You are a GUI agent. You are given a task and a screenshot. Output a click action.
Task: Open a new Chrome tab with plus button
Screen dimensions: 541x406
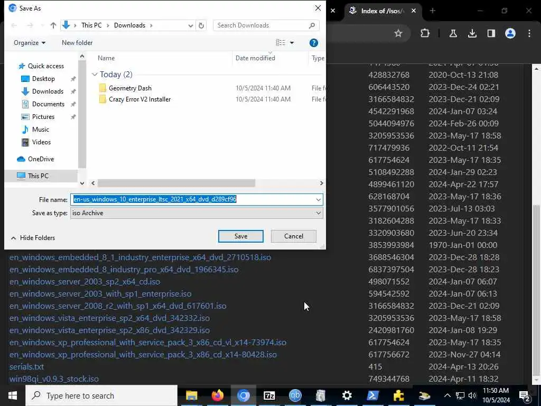(432, 11)
